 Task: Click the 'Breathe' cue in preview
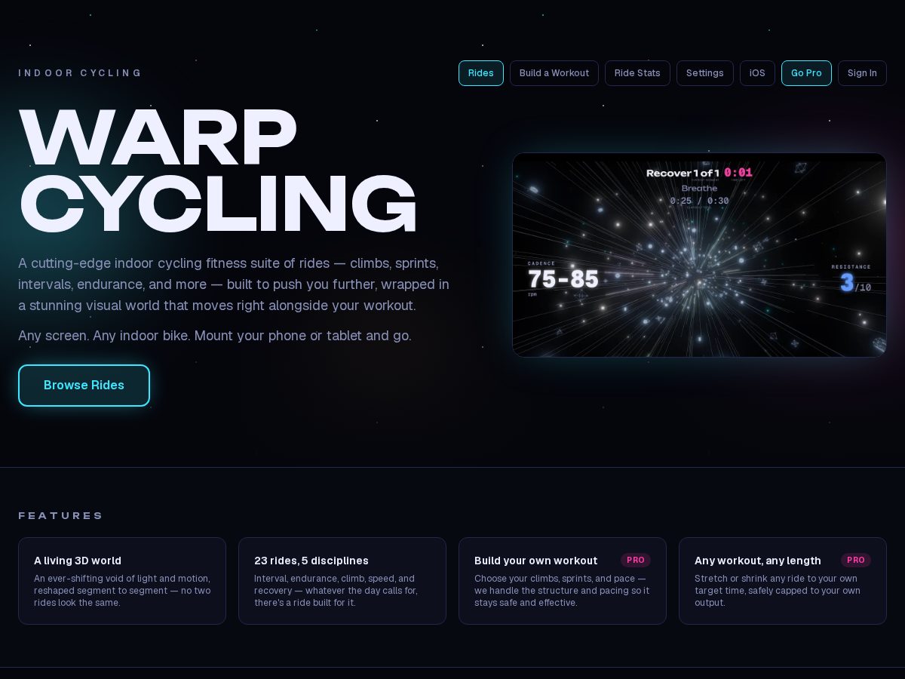[700, 189]
